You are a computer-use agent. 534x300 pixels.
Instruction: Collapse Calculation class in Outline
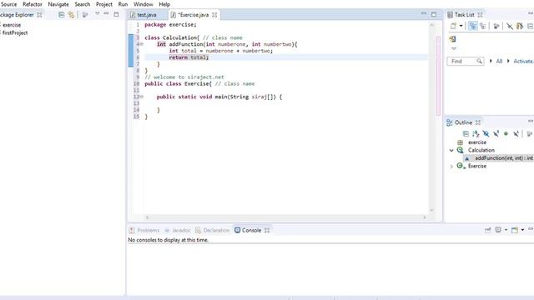(x=451, y=150)
